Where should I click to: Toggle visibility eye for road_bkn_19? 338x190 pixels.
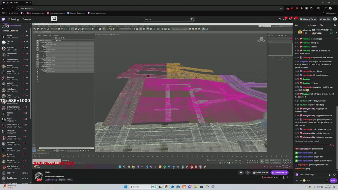(42, 59)
